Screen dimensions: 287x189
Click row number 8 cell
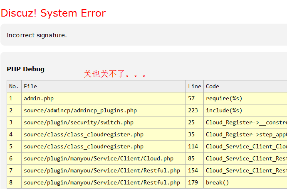click(x=14, y=182)
